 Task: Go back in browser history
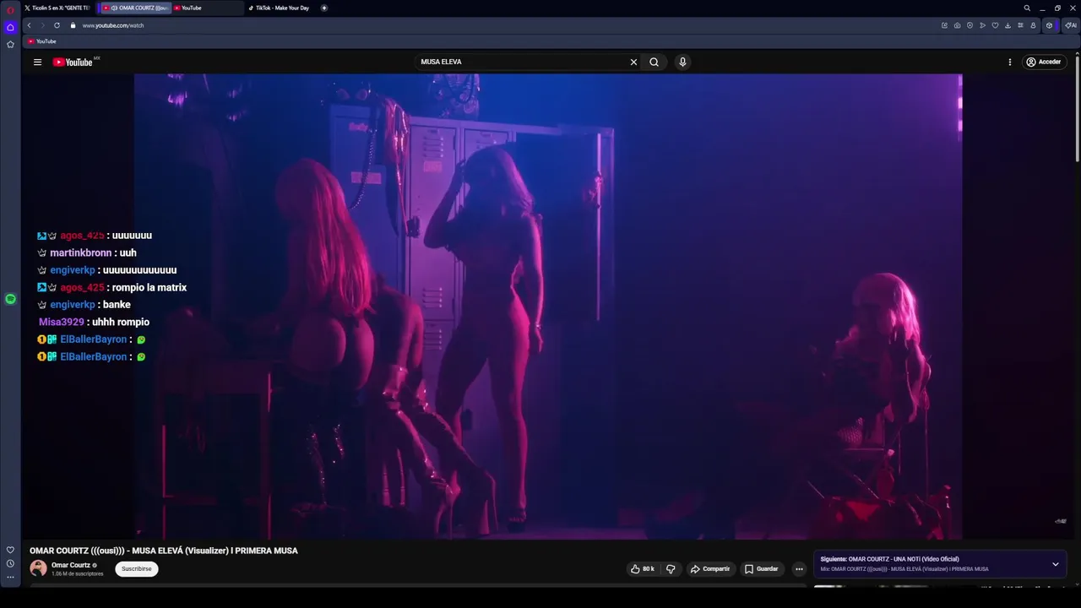pos(30,25)
